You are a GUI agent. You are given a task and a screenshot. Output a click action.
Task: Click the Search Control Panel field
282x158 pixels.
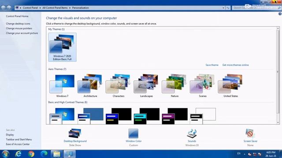256,8
